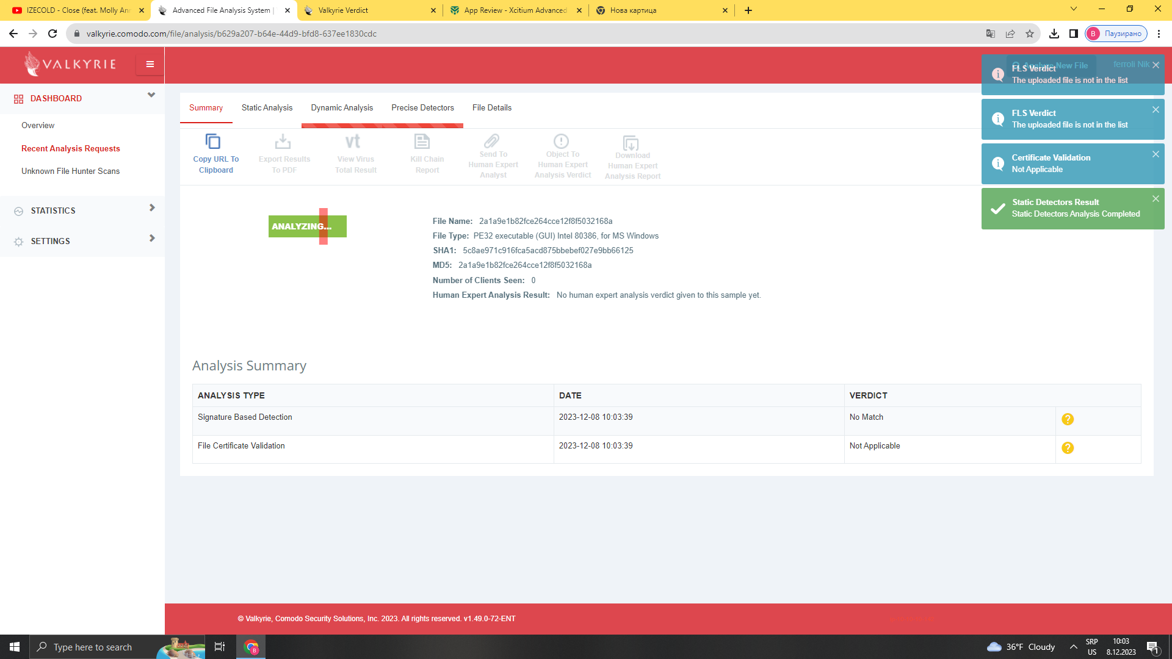Screen dimensions: 1172x659
Task: Go to Unknown File Hunter Scans
Action: (71, 171)
